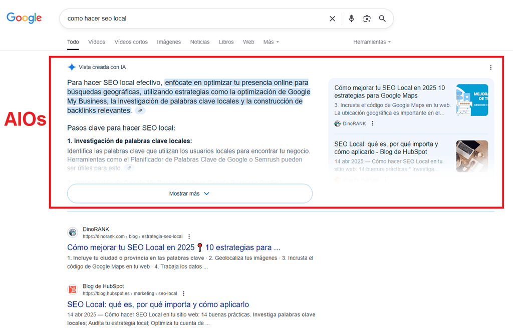This screenshot has height=330, width=513.
Task: Switch to the Vídeos tab
Action: (x=97, y=42)
